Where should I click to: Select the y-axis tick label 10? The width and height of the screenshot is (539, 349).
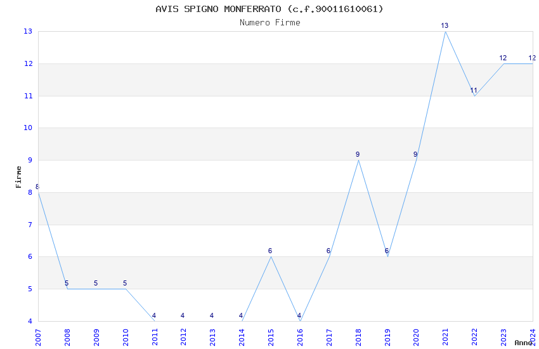[28, 128]
